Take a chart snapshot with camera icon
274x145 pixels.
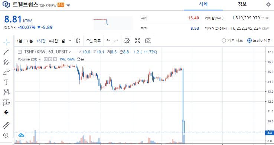[148, 41]
